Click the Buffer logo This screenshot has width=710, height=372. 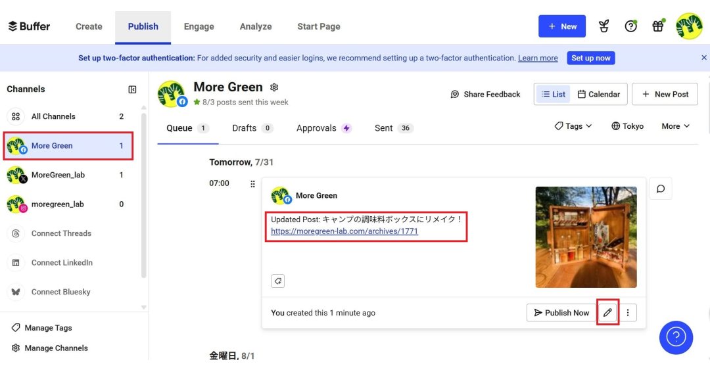(x=29, y=26)
